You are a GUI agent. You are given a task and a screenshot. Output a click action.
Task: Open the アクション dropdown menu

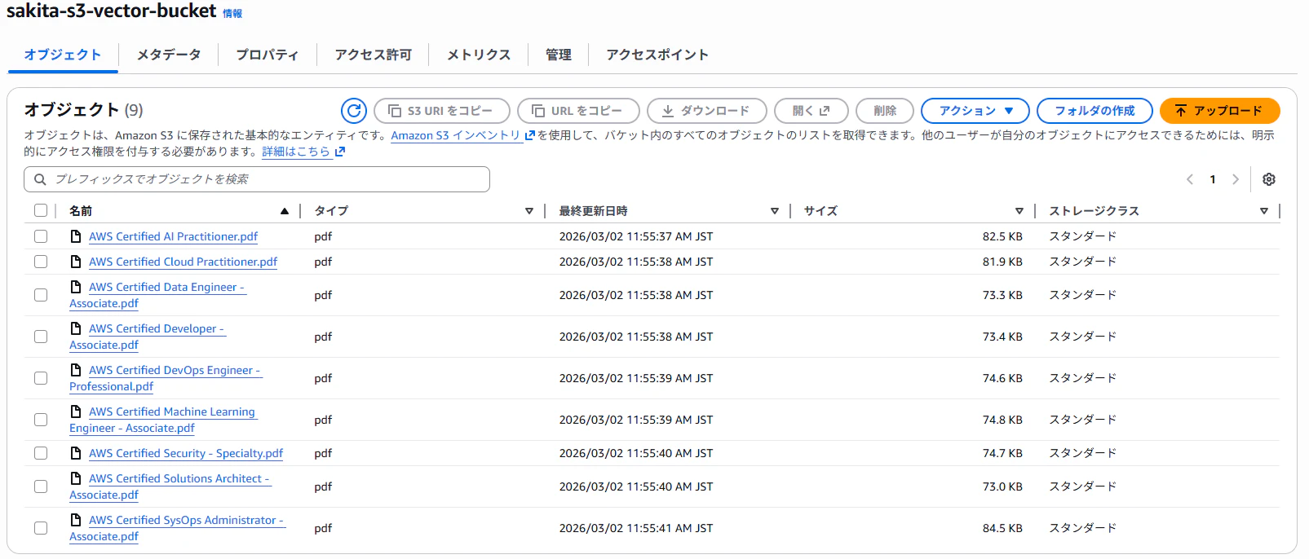[975, 111]
